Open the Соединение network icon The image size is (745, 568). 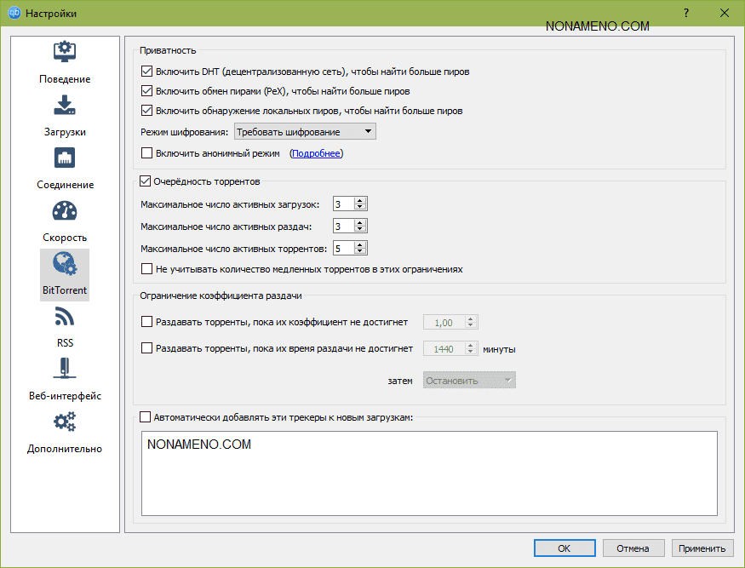[65, 158]
